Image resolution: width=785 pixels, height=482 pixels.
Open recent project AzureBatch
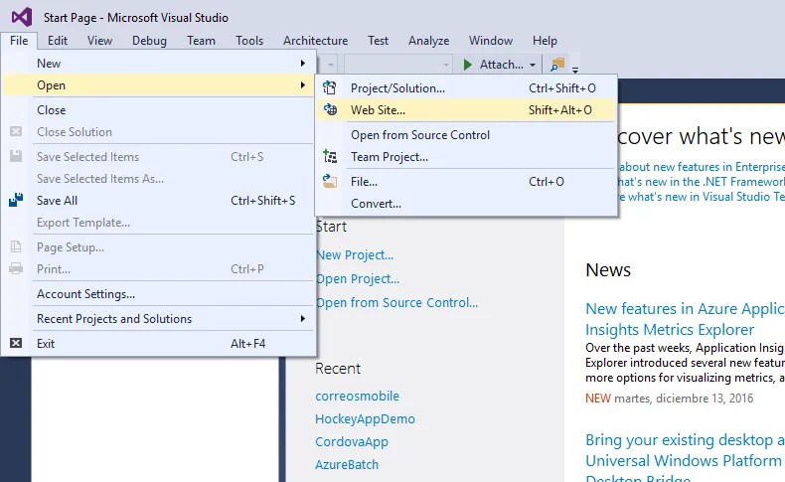[347, 464]
